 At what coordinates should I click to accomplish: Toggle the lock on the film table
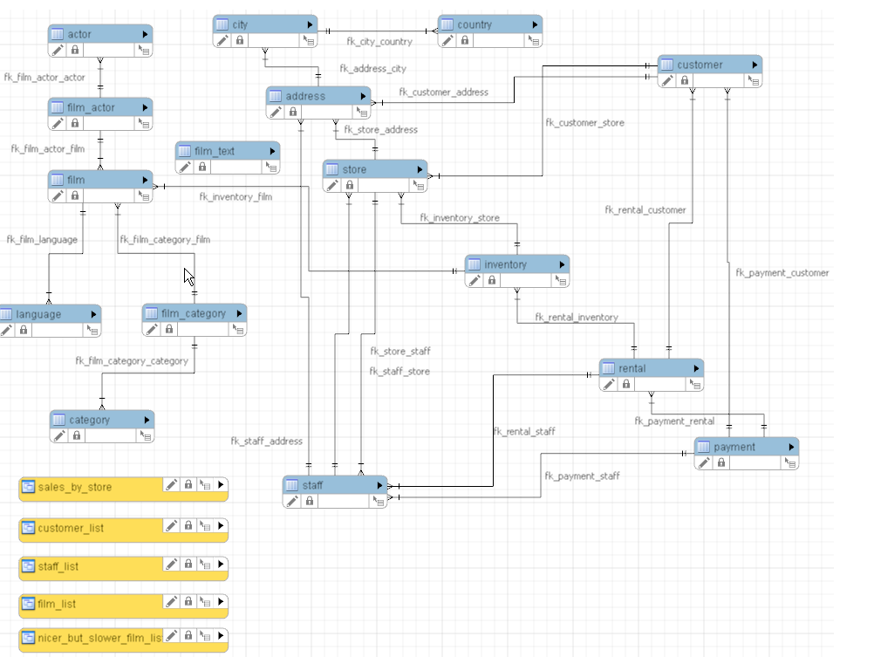[x=75, y=195]
